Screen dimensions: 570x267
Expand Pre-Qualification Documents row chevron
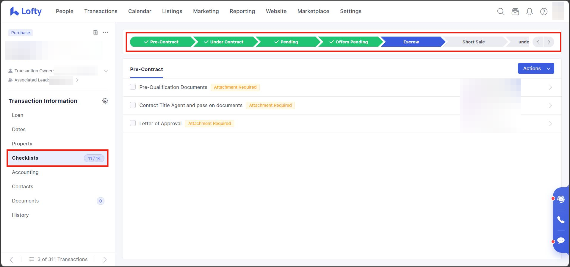pyautogui.click(x=550, y=87)
